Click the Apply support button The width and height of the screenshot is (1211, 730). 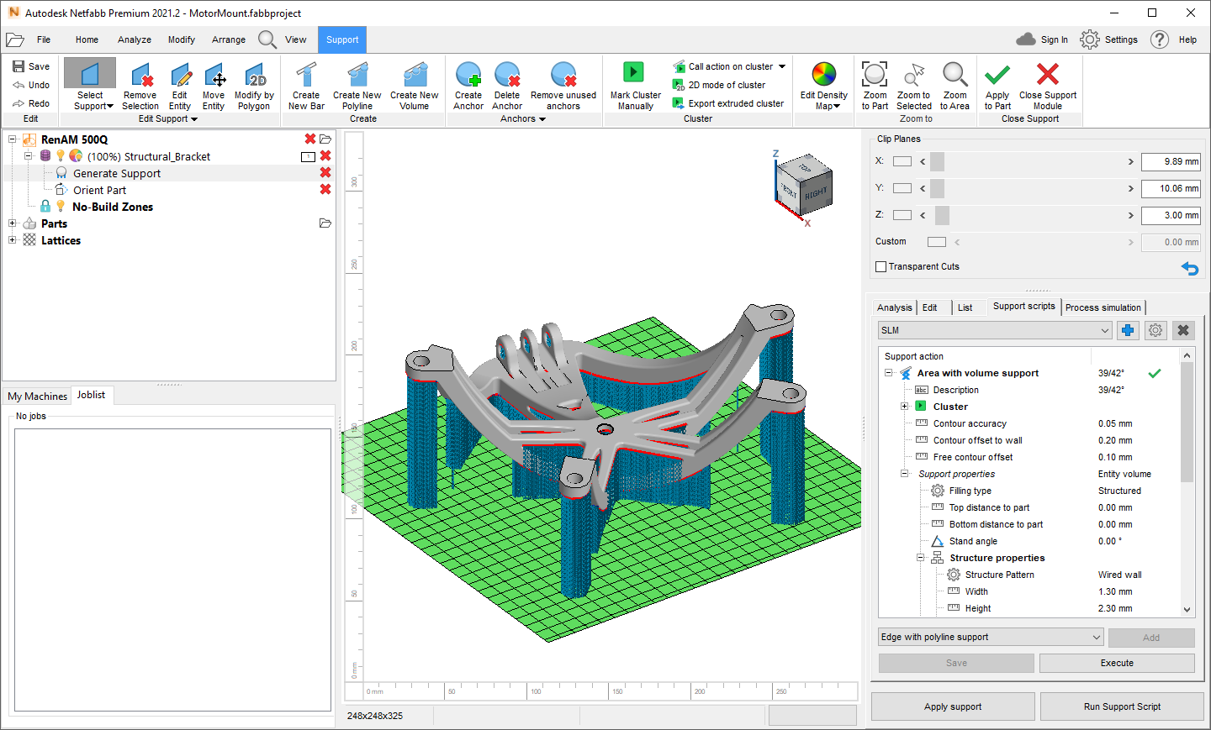(x=953, y=706)
